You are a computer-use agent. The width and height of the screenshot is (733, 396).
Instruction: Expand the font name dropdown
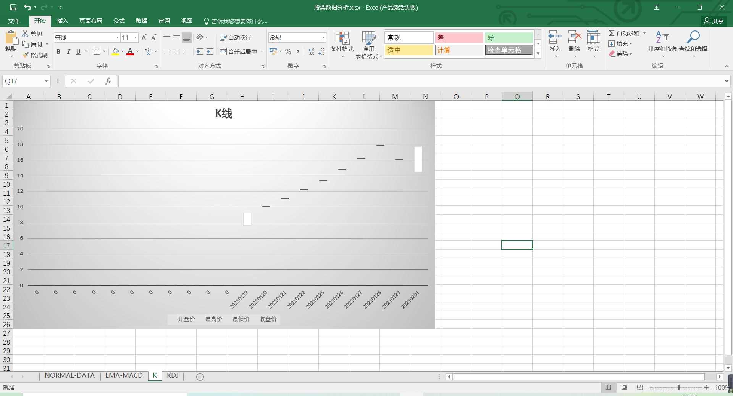point(117,37)
